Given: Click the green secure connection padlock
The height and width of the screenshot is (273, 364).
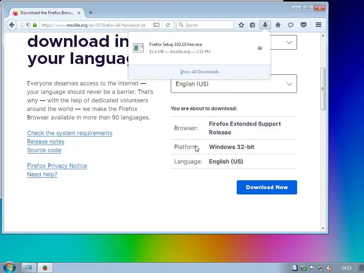Looking at the screenshot, I should pos(35,25).
